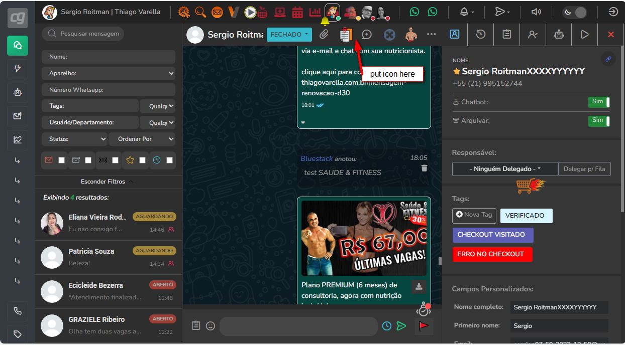This screenshot has height=345, width=625.
Task: Check the broadcast signal filter checkbox
Action: click(116, 160)
